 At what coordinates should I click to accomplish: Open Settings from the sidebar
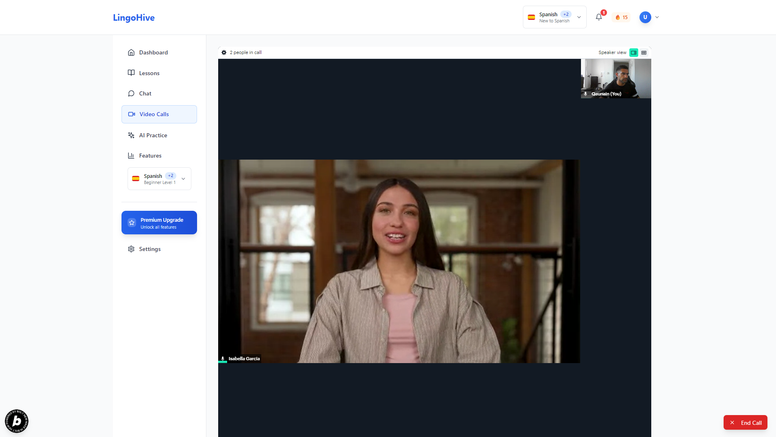pos(159,249)
